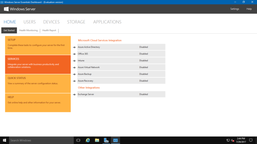Click the dashboard icon in the title bar

tap(2, 2)
